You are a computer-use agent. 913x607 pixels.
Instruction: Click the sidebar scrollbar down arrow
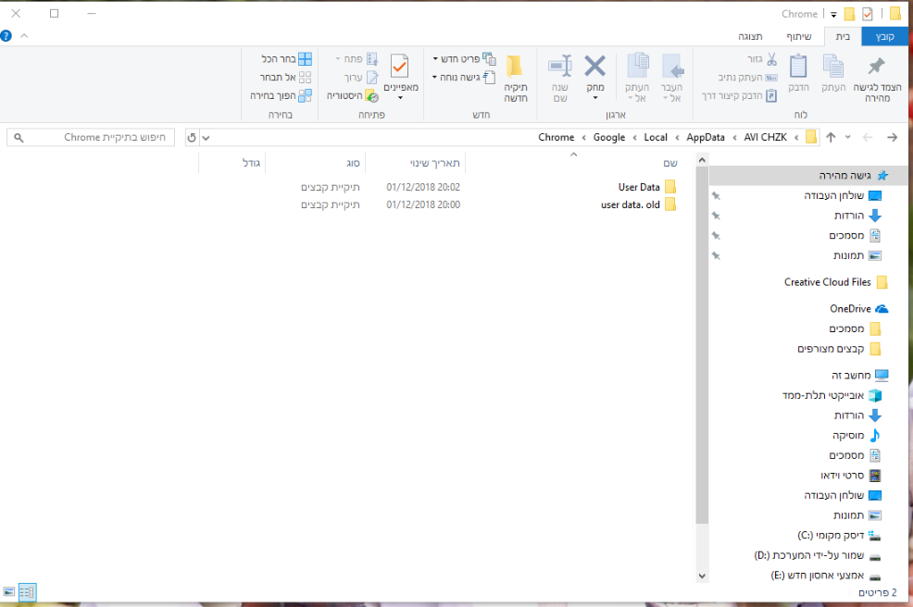[702, 576]
